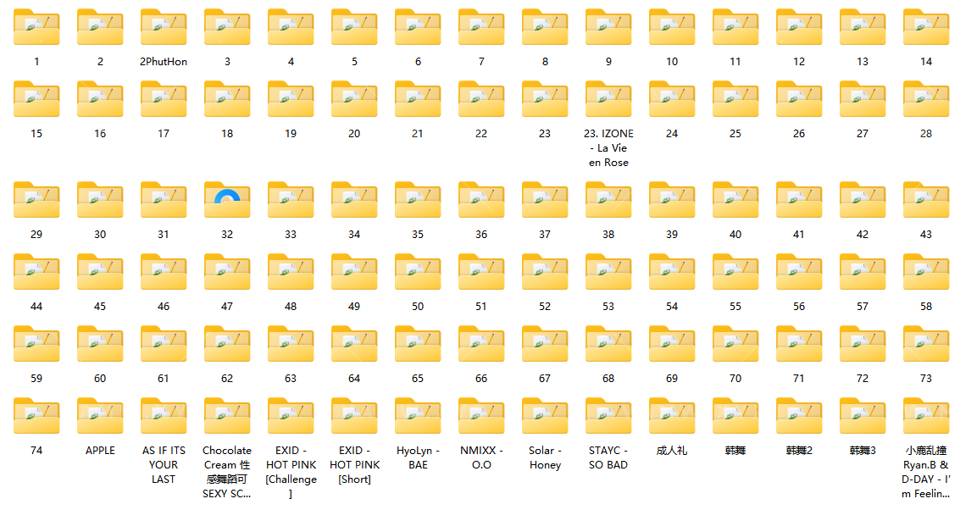Image resolution: width=960 pixels, height=521 pixels.
Task: Select the NMIXX - O.O folder
Action: click(481, 417)
